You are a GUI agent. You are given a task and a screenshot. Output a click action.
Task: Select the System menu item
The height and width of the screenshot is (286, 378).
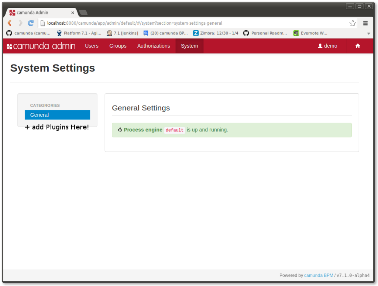pyautogui.click(x=189, y=46)
